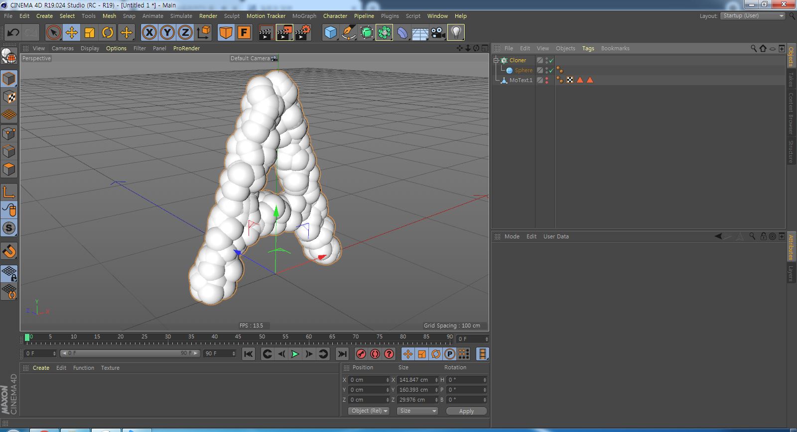Select MoText.1 in Object Manager

[521, 80]
